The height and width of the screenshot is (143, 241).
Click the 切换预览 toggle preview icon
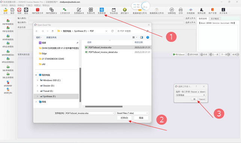172,10
